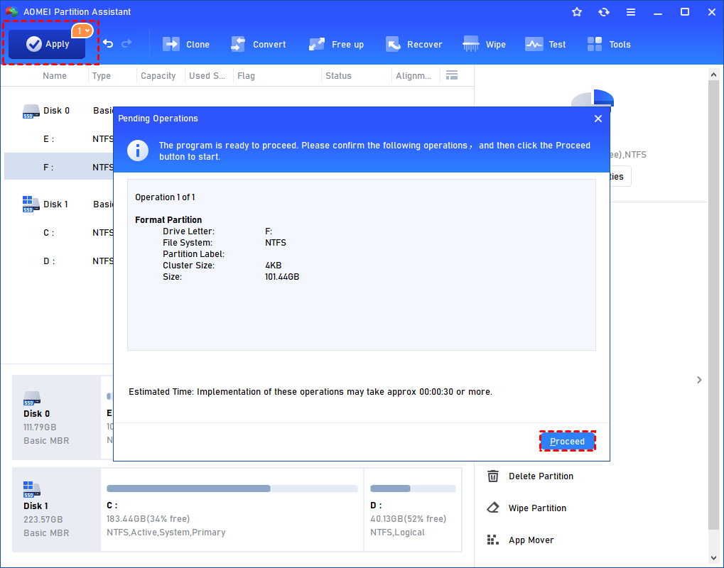Select Disk 1 row in partition list
Screen dimensions: 724x568
click(59, 204)
